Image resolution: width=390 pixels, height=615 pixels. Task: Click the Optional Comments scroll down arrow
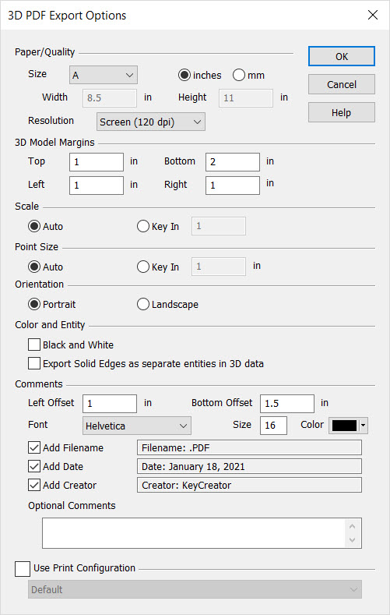(x=353, y=540)
